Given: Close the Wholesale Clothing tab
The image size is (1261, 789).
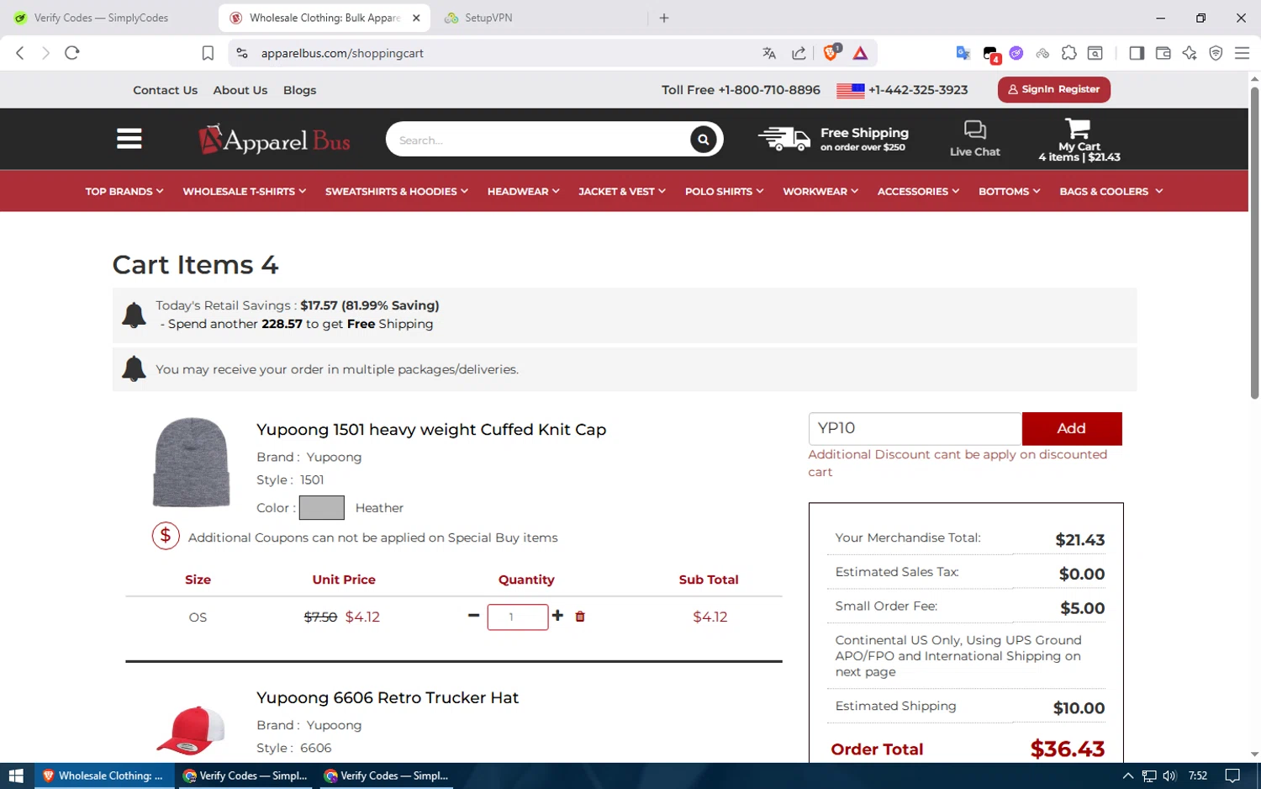Looking at the screenshot, I should tap(416, 18).
